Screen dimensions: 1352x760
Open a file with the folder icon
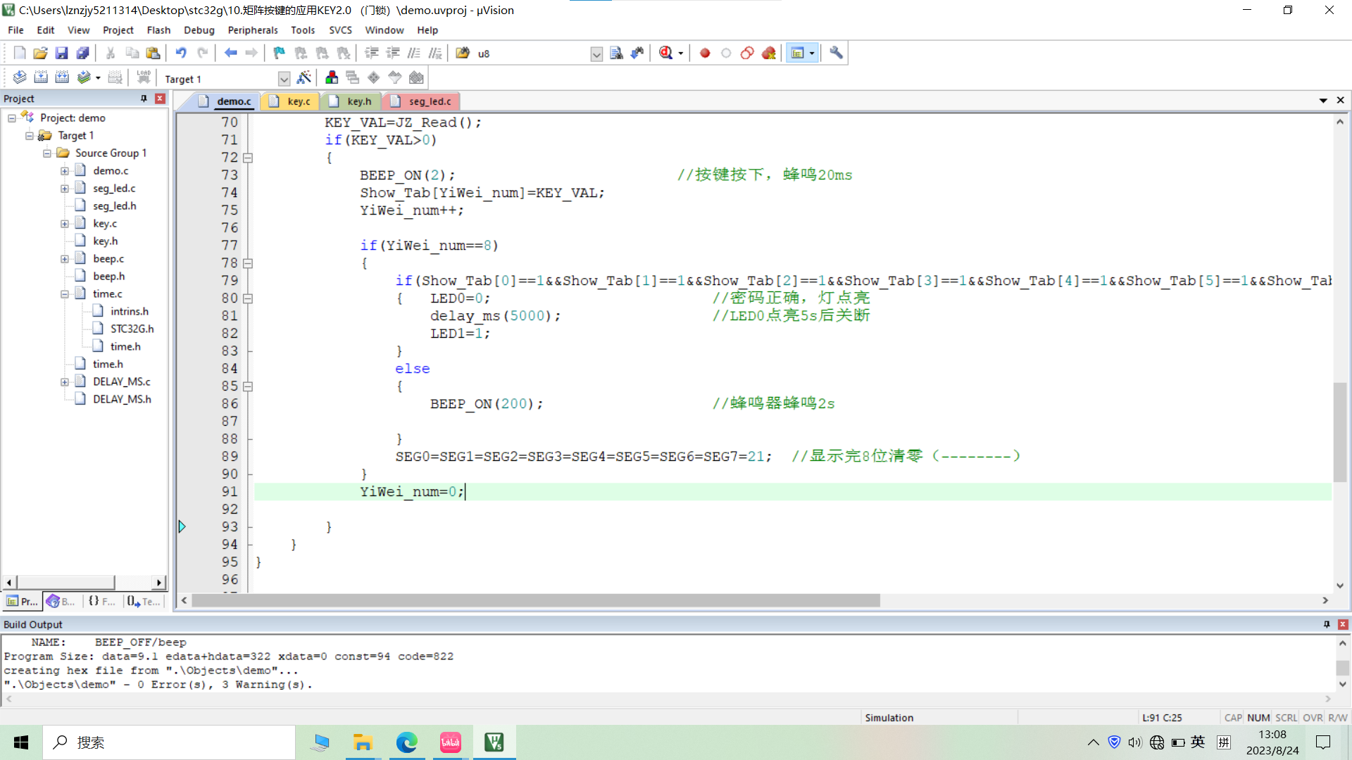40,53
